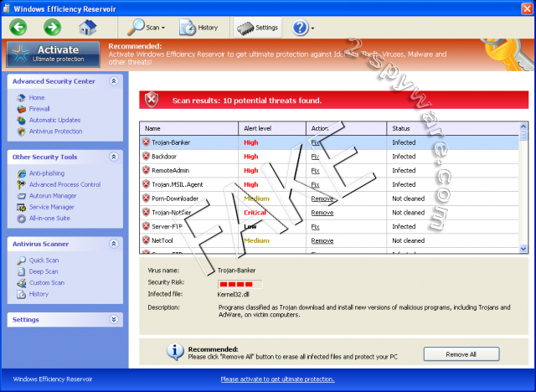The width and height of the screenshot is (536, 392).
Task: Go back with the green left arrow
Action: tap(18, 28)
